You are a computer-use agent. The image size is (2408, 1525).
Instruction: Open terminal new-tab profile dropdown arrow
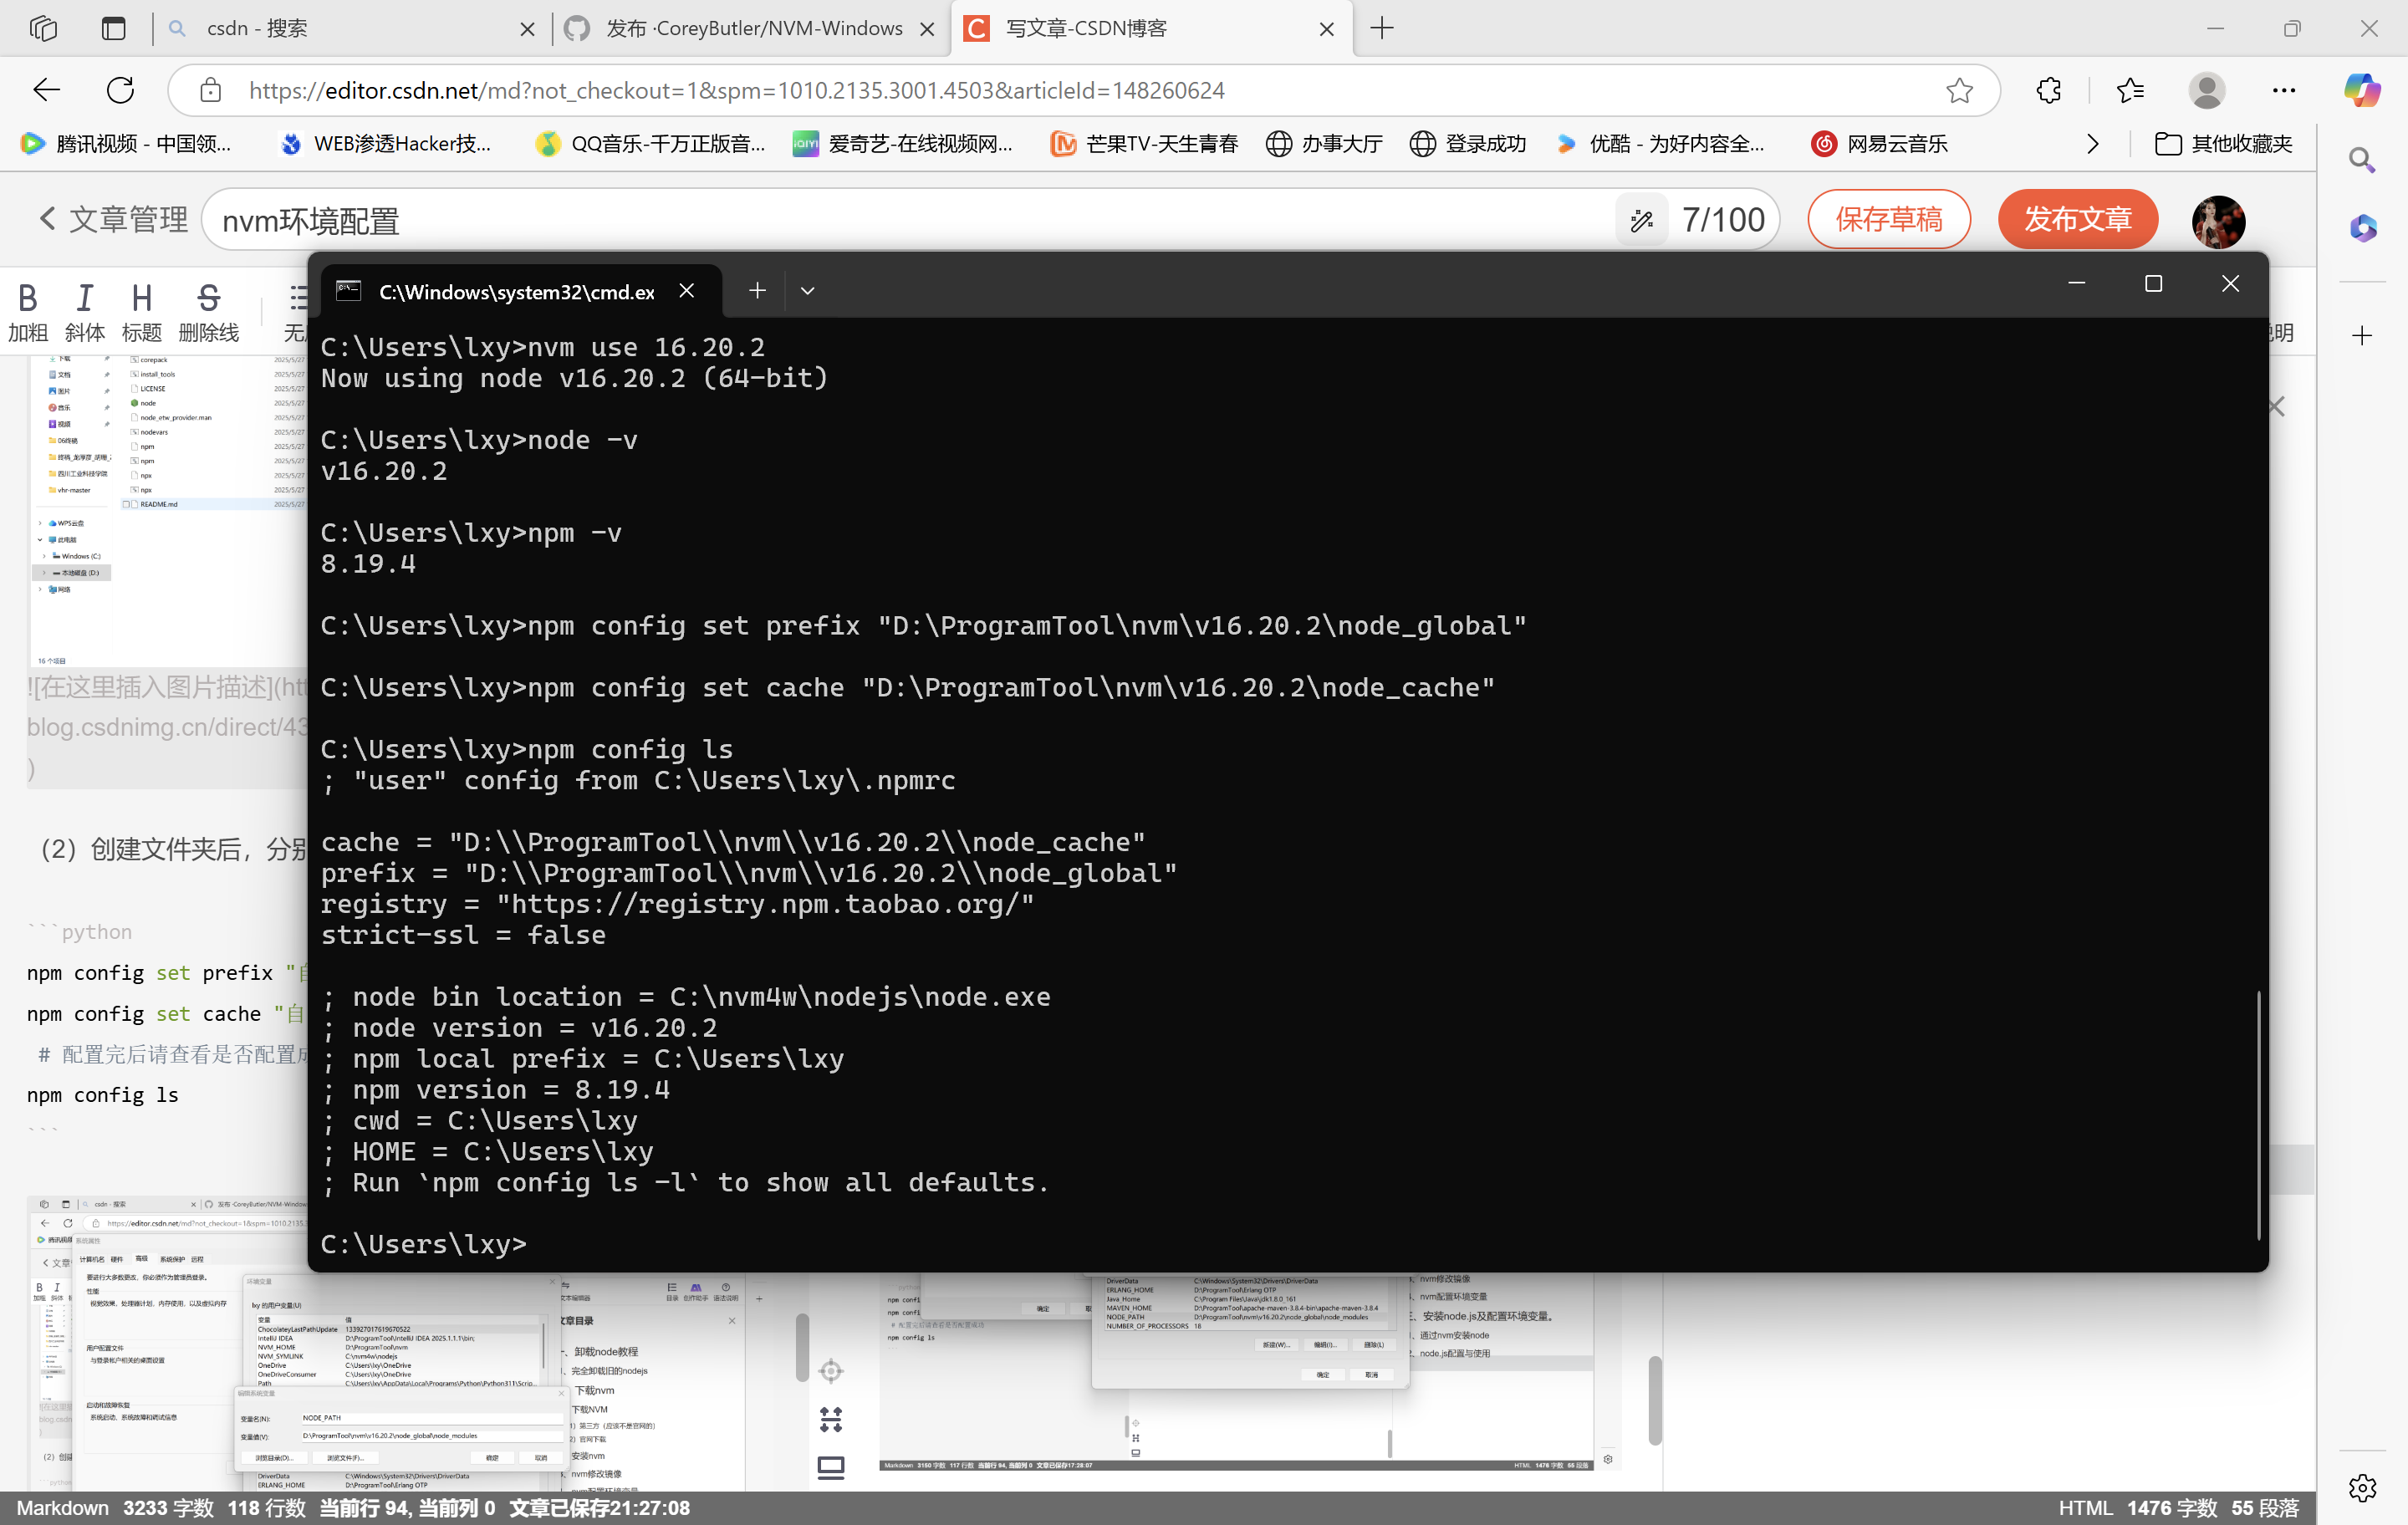tap(807, 291)
